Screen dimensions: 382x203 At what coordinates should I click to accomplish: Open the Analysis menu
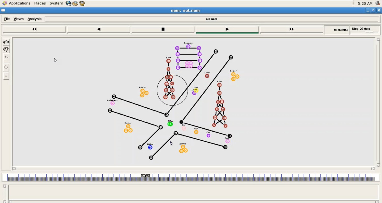tap(35, 19)
